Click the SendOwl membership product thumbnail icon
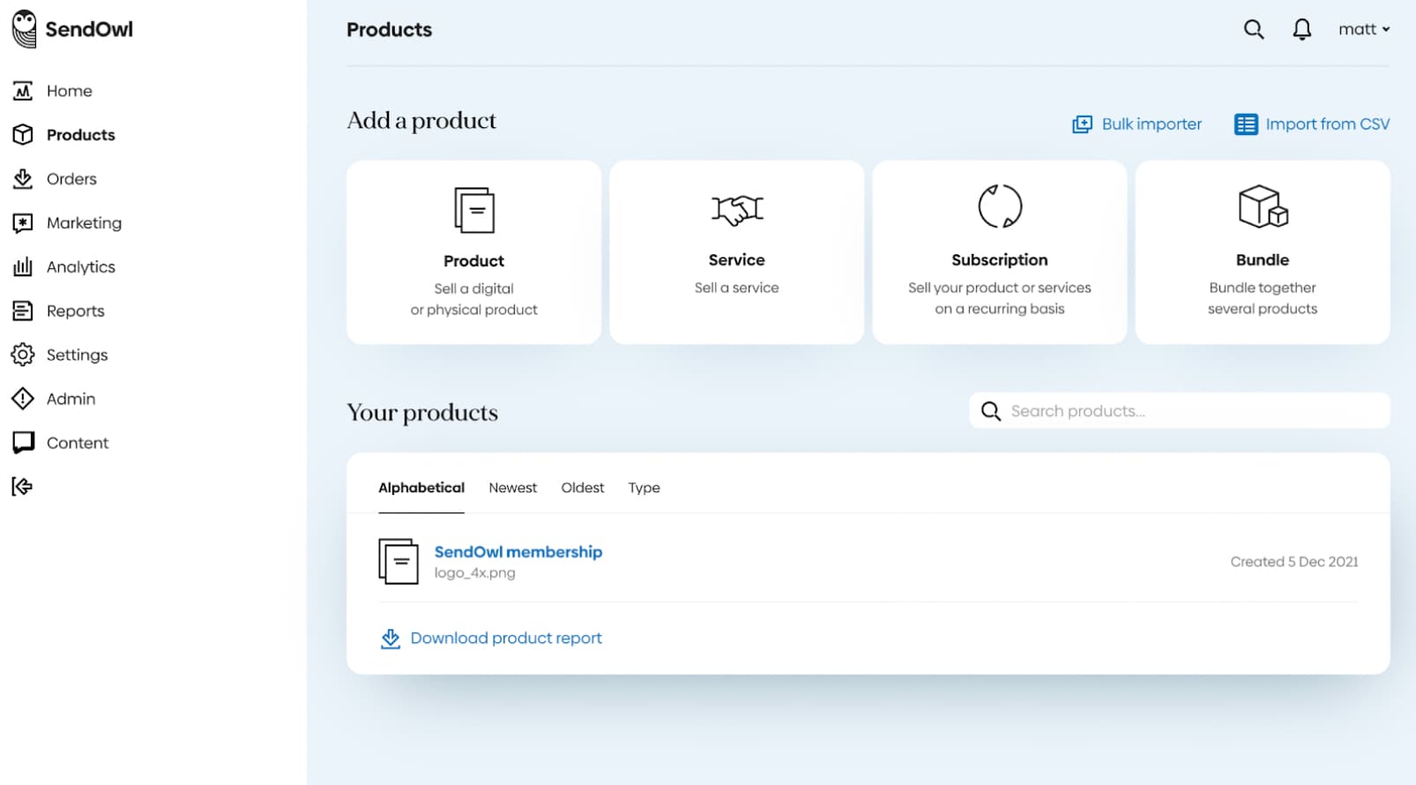Screen dimensions: 1416x785 399,561
